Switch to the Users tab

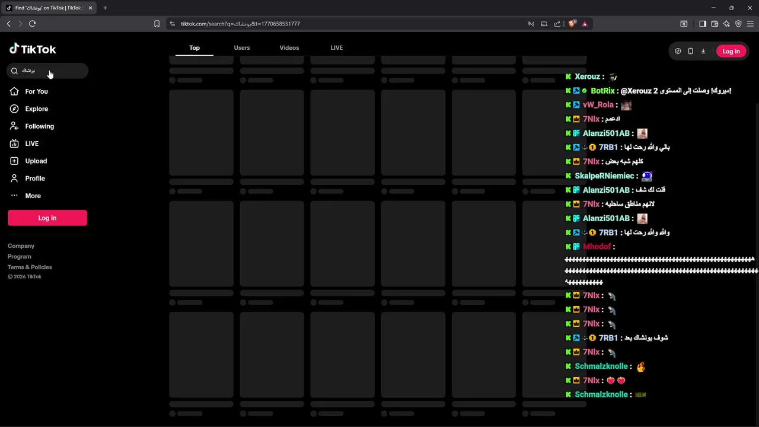coord(242,47)
